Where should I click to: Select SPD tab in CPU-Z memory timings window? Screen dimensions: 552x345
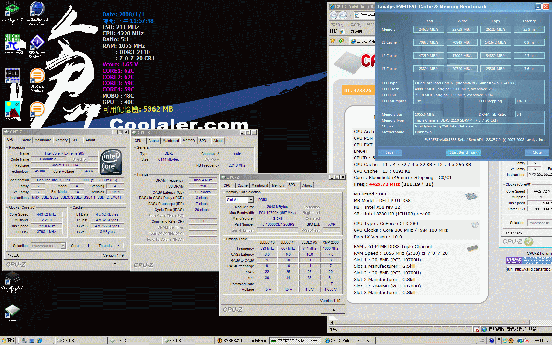point(203,141)
